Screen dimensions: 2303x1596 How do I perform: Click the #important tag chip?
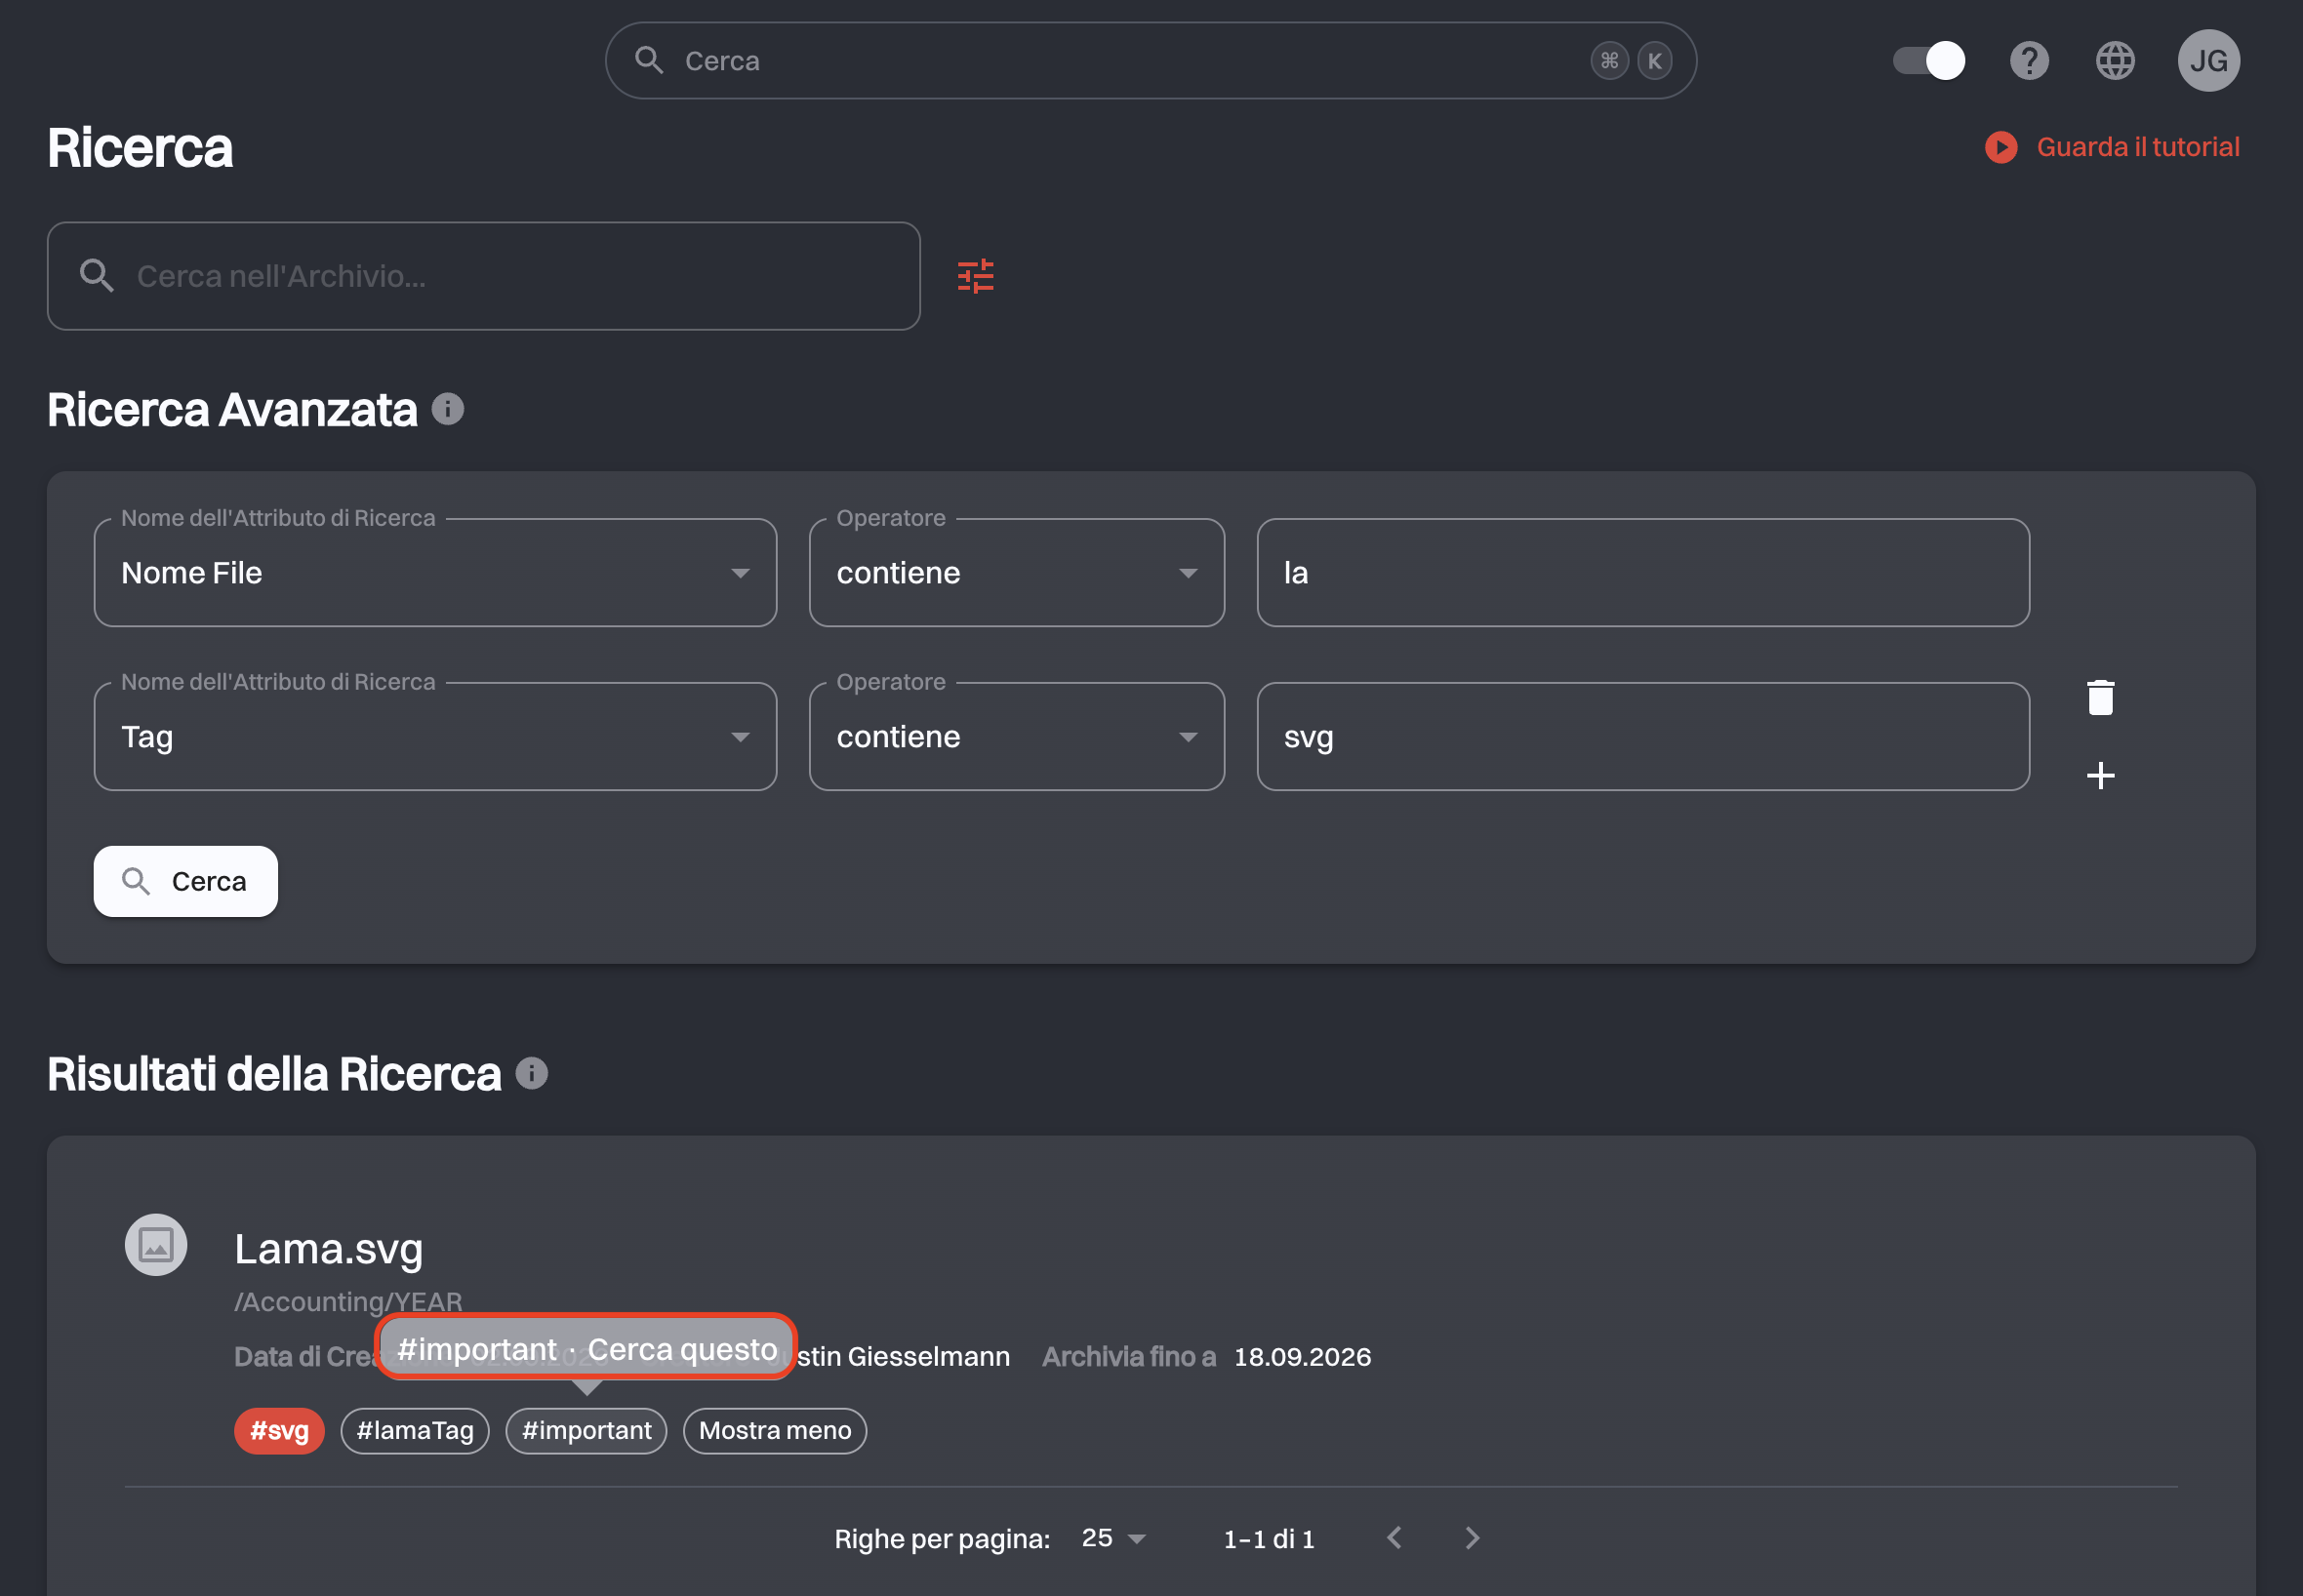click(586, 1431)
